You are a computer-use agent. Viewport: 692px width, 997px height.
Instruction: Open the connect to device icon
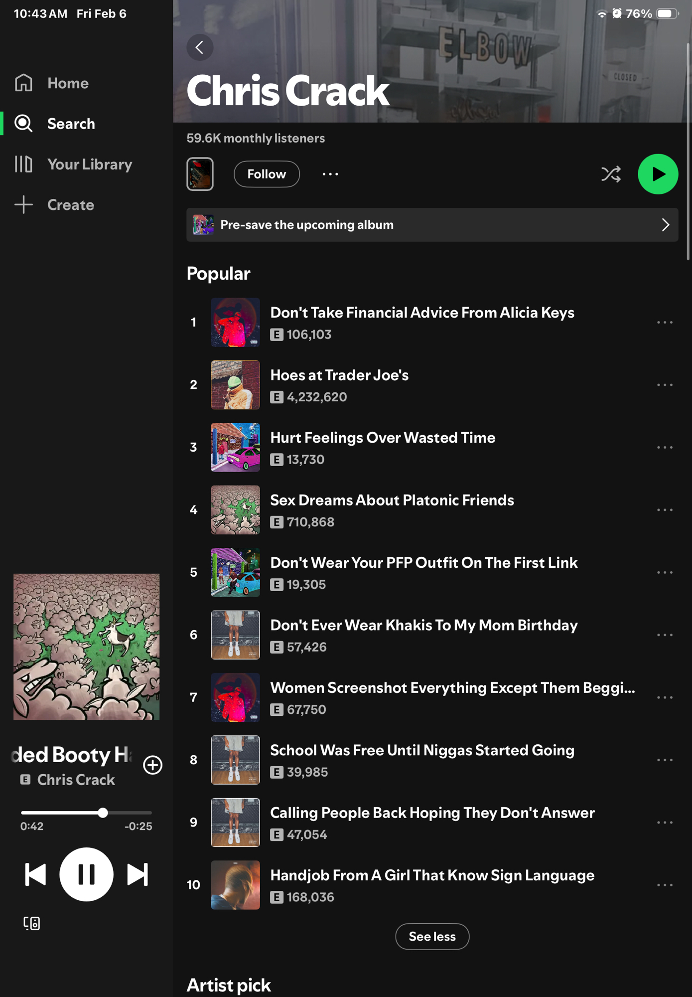tap(31, 923)
